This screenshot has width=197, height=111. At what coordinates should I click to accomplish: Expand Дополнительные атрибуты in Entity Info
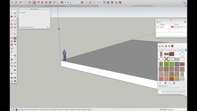[27, 27]
